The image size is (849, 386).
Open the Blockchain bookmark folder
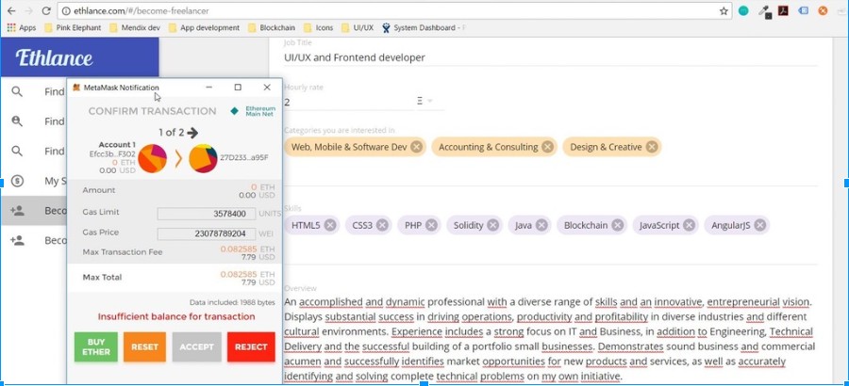[272, 27]
